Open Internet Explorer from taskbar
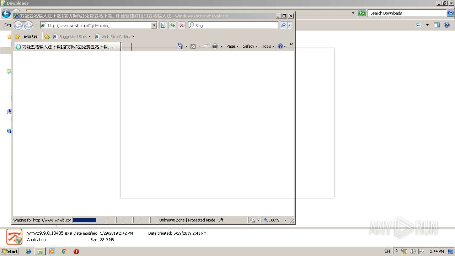The width and height of the screenshot is (455, 256). (28, 251)
